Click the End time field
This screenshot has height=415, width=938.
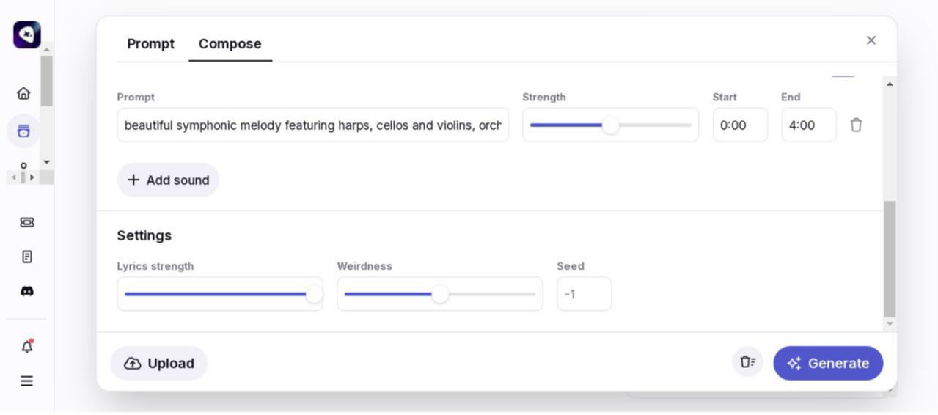[808, 125]
